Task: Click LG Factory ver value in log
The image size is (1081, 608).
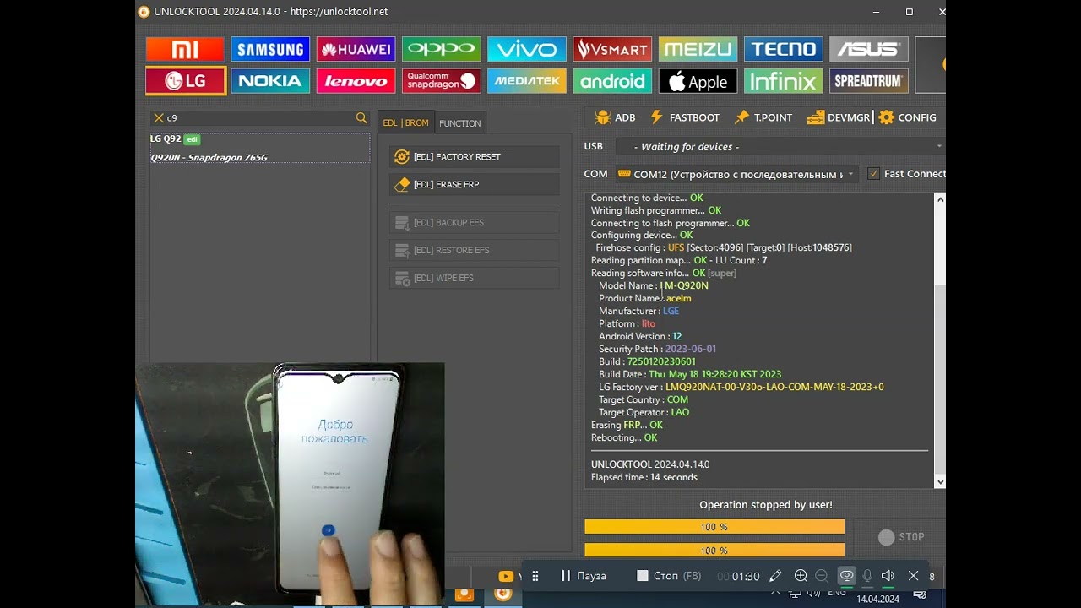Action: (x=774, y=387)
